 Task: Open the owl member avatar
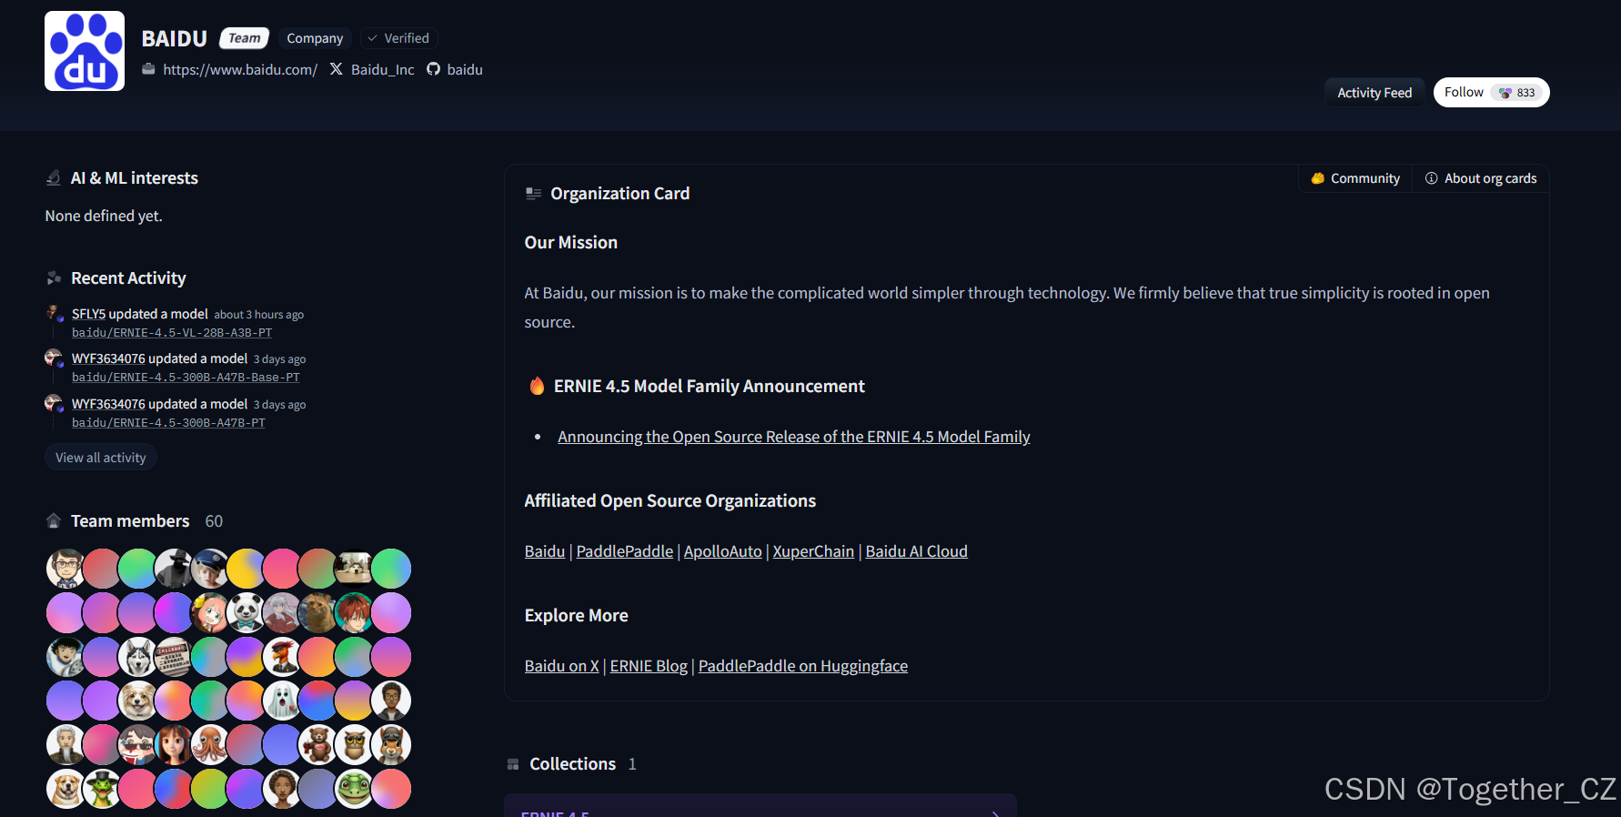tap(354, 744)
